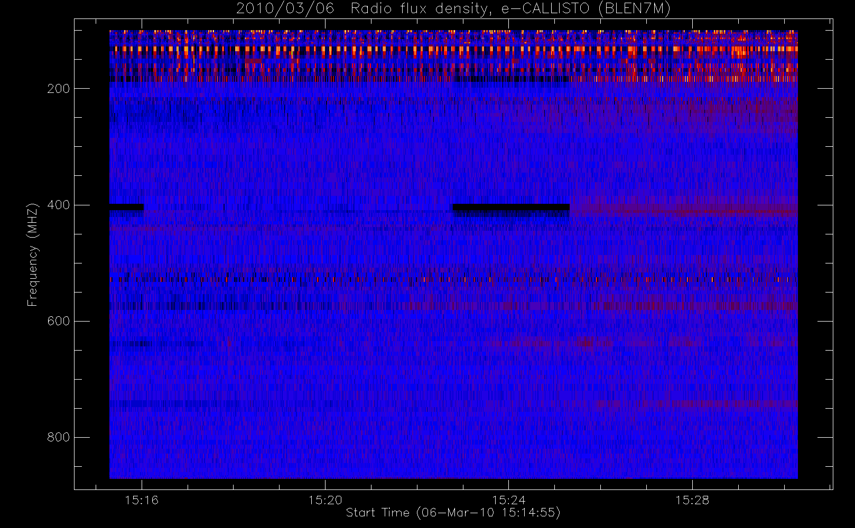Click the 15:20 time tick label
Viewport: 855px width, 528px height.
click(325, 500)
